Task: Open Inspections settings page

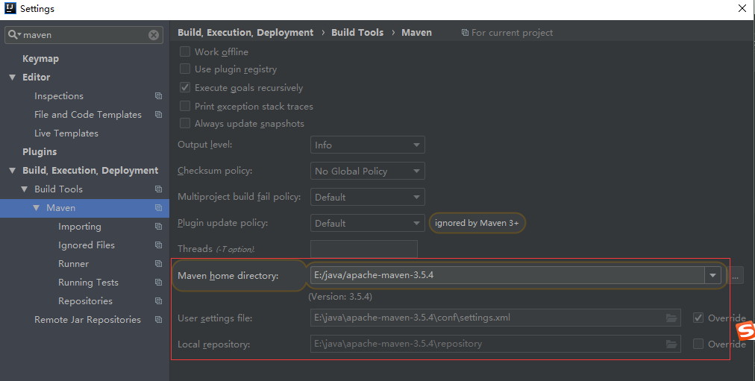Action: click(x=59, y=95)
